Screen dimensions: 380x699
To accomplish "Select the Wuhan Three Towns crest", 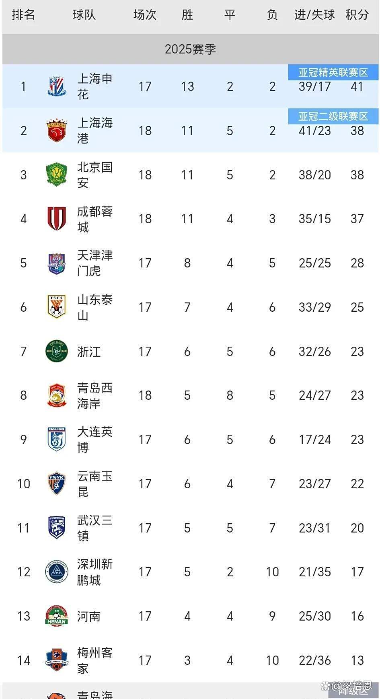I will 56,528.
